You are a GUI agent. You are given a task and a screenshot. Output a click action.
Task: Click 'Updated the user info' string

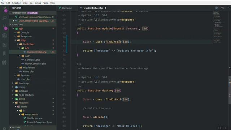coord(135,51)
